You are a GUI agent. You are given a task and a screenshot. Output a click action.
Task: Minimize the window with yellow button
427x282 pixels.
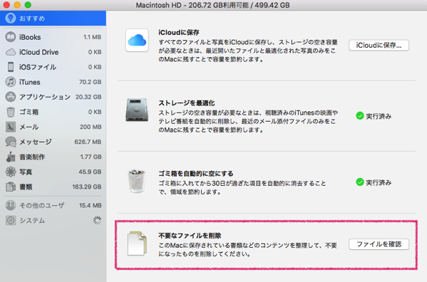point(17,4)
